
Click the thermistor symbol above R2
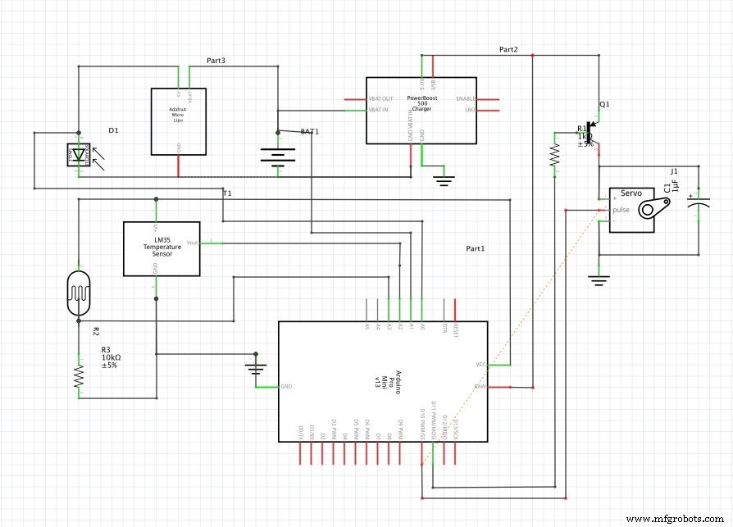pyautogui.click(x=79, y=293)
